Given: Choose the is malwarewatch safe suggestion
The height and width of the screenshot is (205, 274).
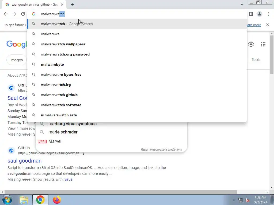Looking at the screenshot, I should [137, 115].
